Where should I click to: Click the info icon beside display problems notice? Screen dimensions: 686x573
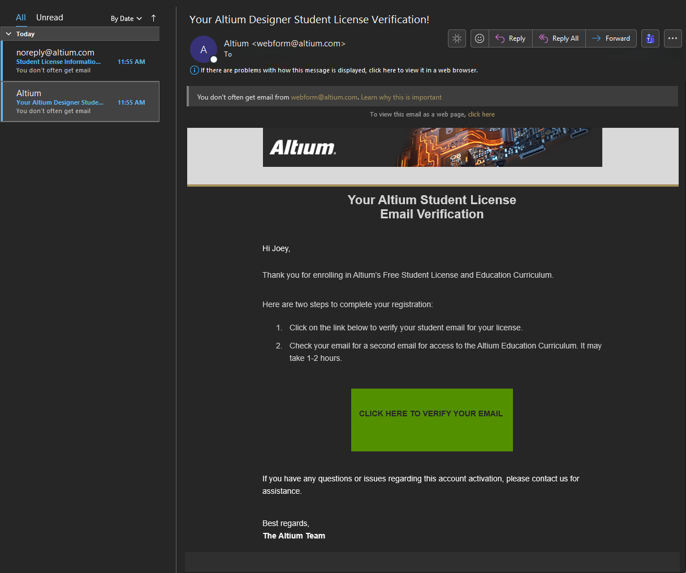pos(194,70)
